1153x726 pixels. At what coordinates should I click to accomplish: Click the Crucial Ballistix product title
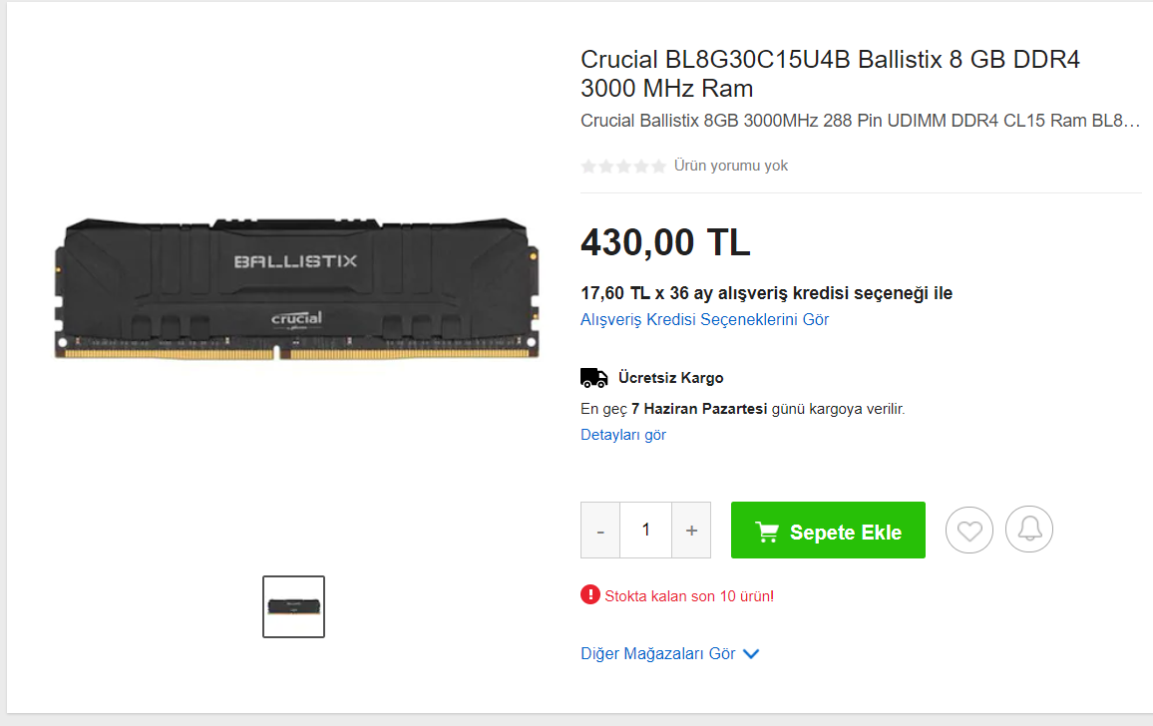(830, 74)
